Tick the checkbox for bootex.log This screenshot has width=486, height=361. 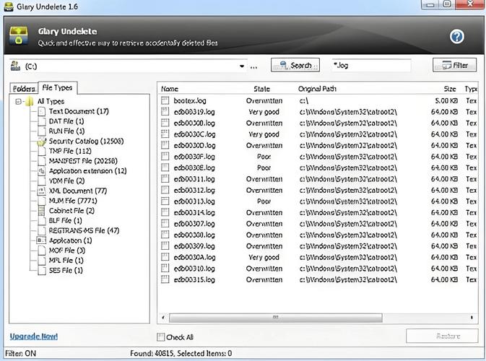click(165, 101)
